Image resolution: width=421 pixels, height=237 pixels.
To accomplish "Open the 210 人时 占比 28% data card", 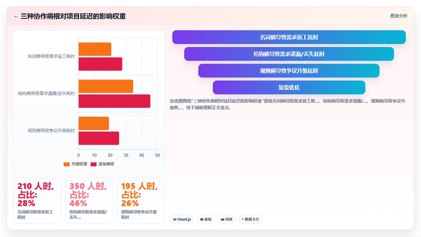I will 37,201.
